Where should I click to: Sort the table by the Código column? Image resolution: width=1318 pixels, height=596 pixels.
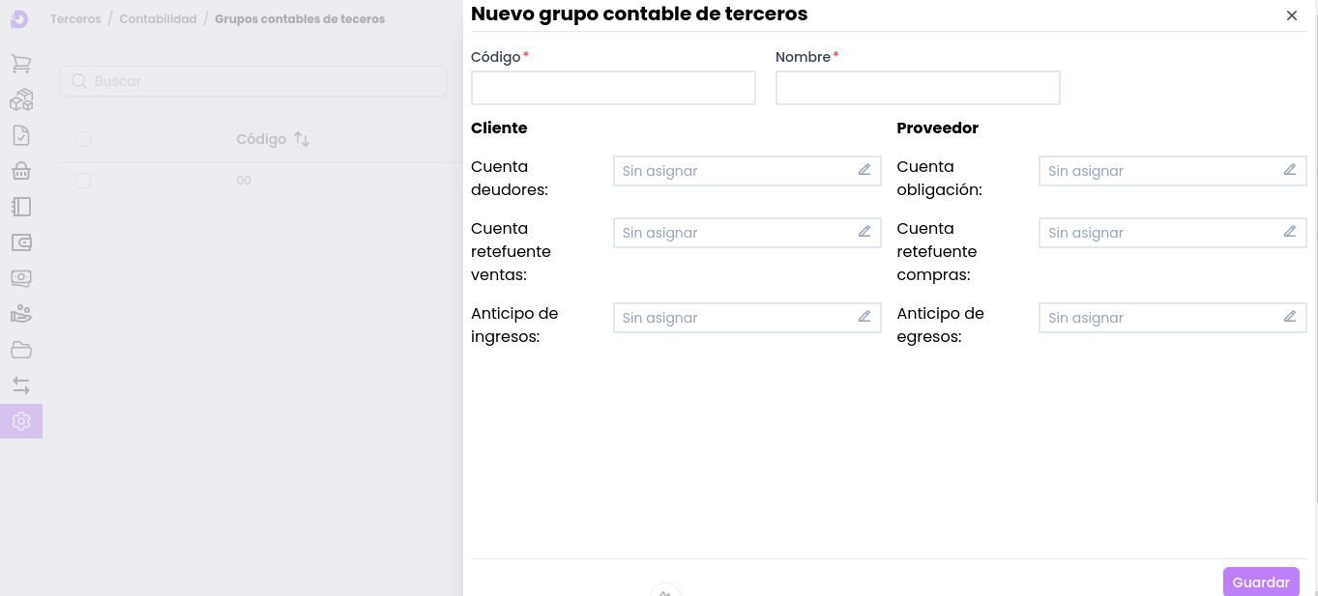(302, 139)
